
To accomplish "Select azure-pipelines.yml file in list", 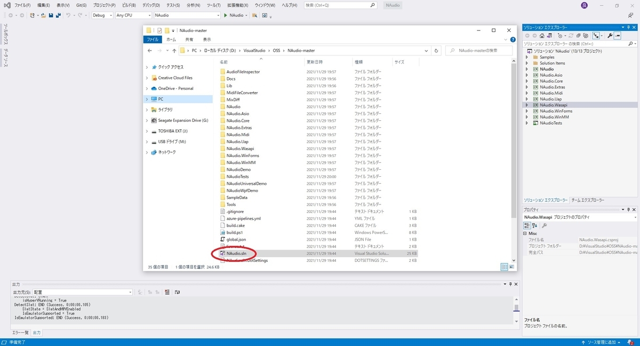I will click(243, 219).
